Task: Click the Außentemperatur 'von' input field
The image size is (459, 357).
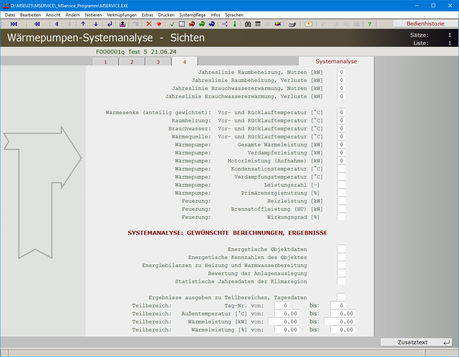Action: (286, 313)
